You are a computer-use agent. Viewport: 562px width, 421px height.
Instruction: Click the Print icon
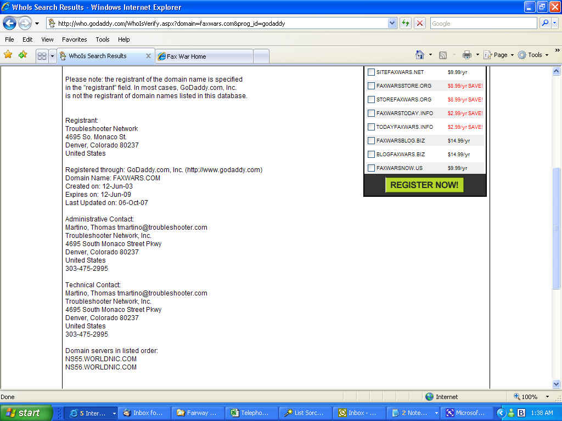[467, 55]
